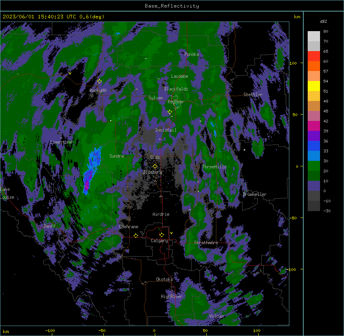Click the yellow diamond marker above Calgary label
Screen dimensions: 344x336
click(162, 235)
